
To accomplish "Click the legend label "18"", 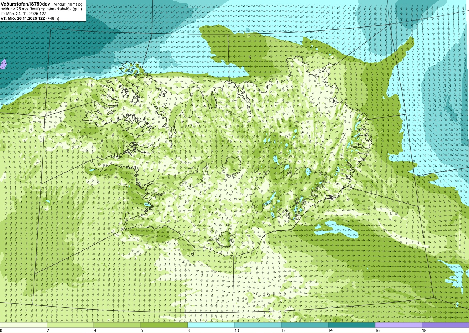I will point(424,330).
